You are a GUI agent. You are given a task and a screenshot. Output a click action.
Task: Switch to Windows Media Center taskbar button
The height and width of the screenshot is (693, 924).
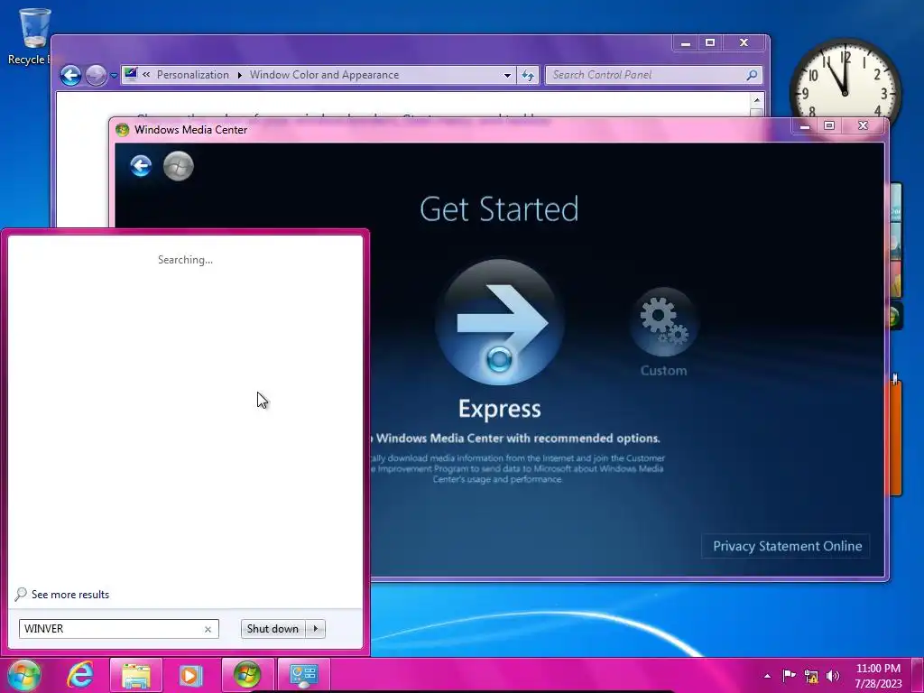tap(247, 675)
